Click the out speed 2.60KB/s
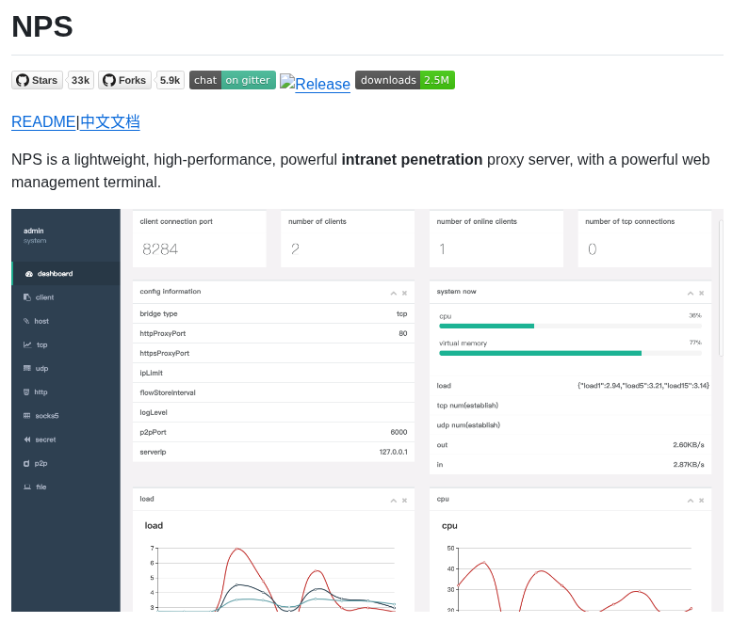The height and width of the screenshot is (623, 732). [x=689, y=445]
